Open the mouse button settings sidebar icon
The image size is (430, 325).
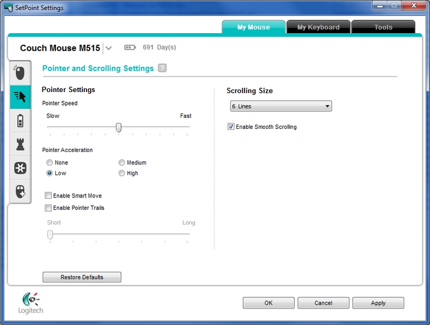click(20, 73)
